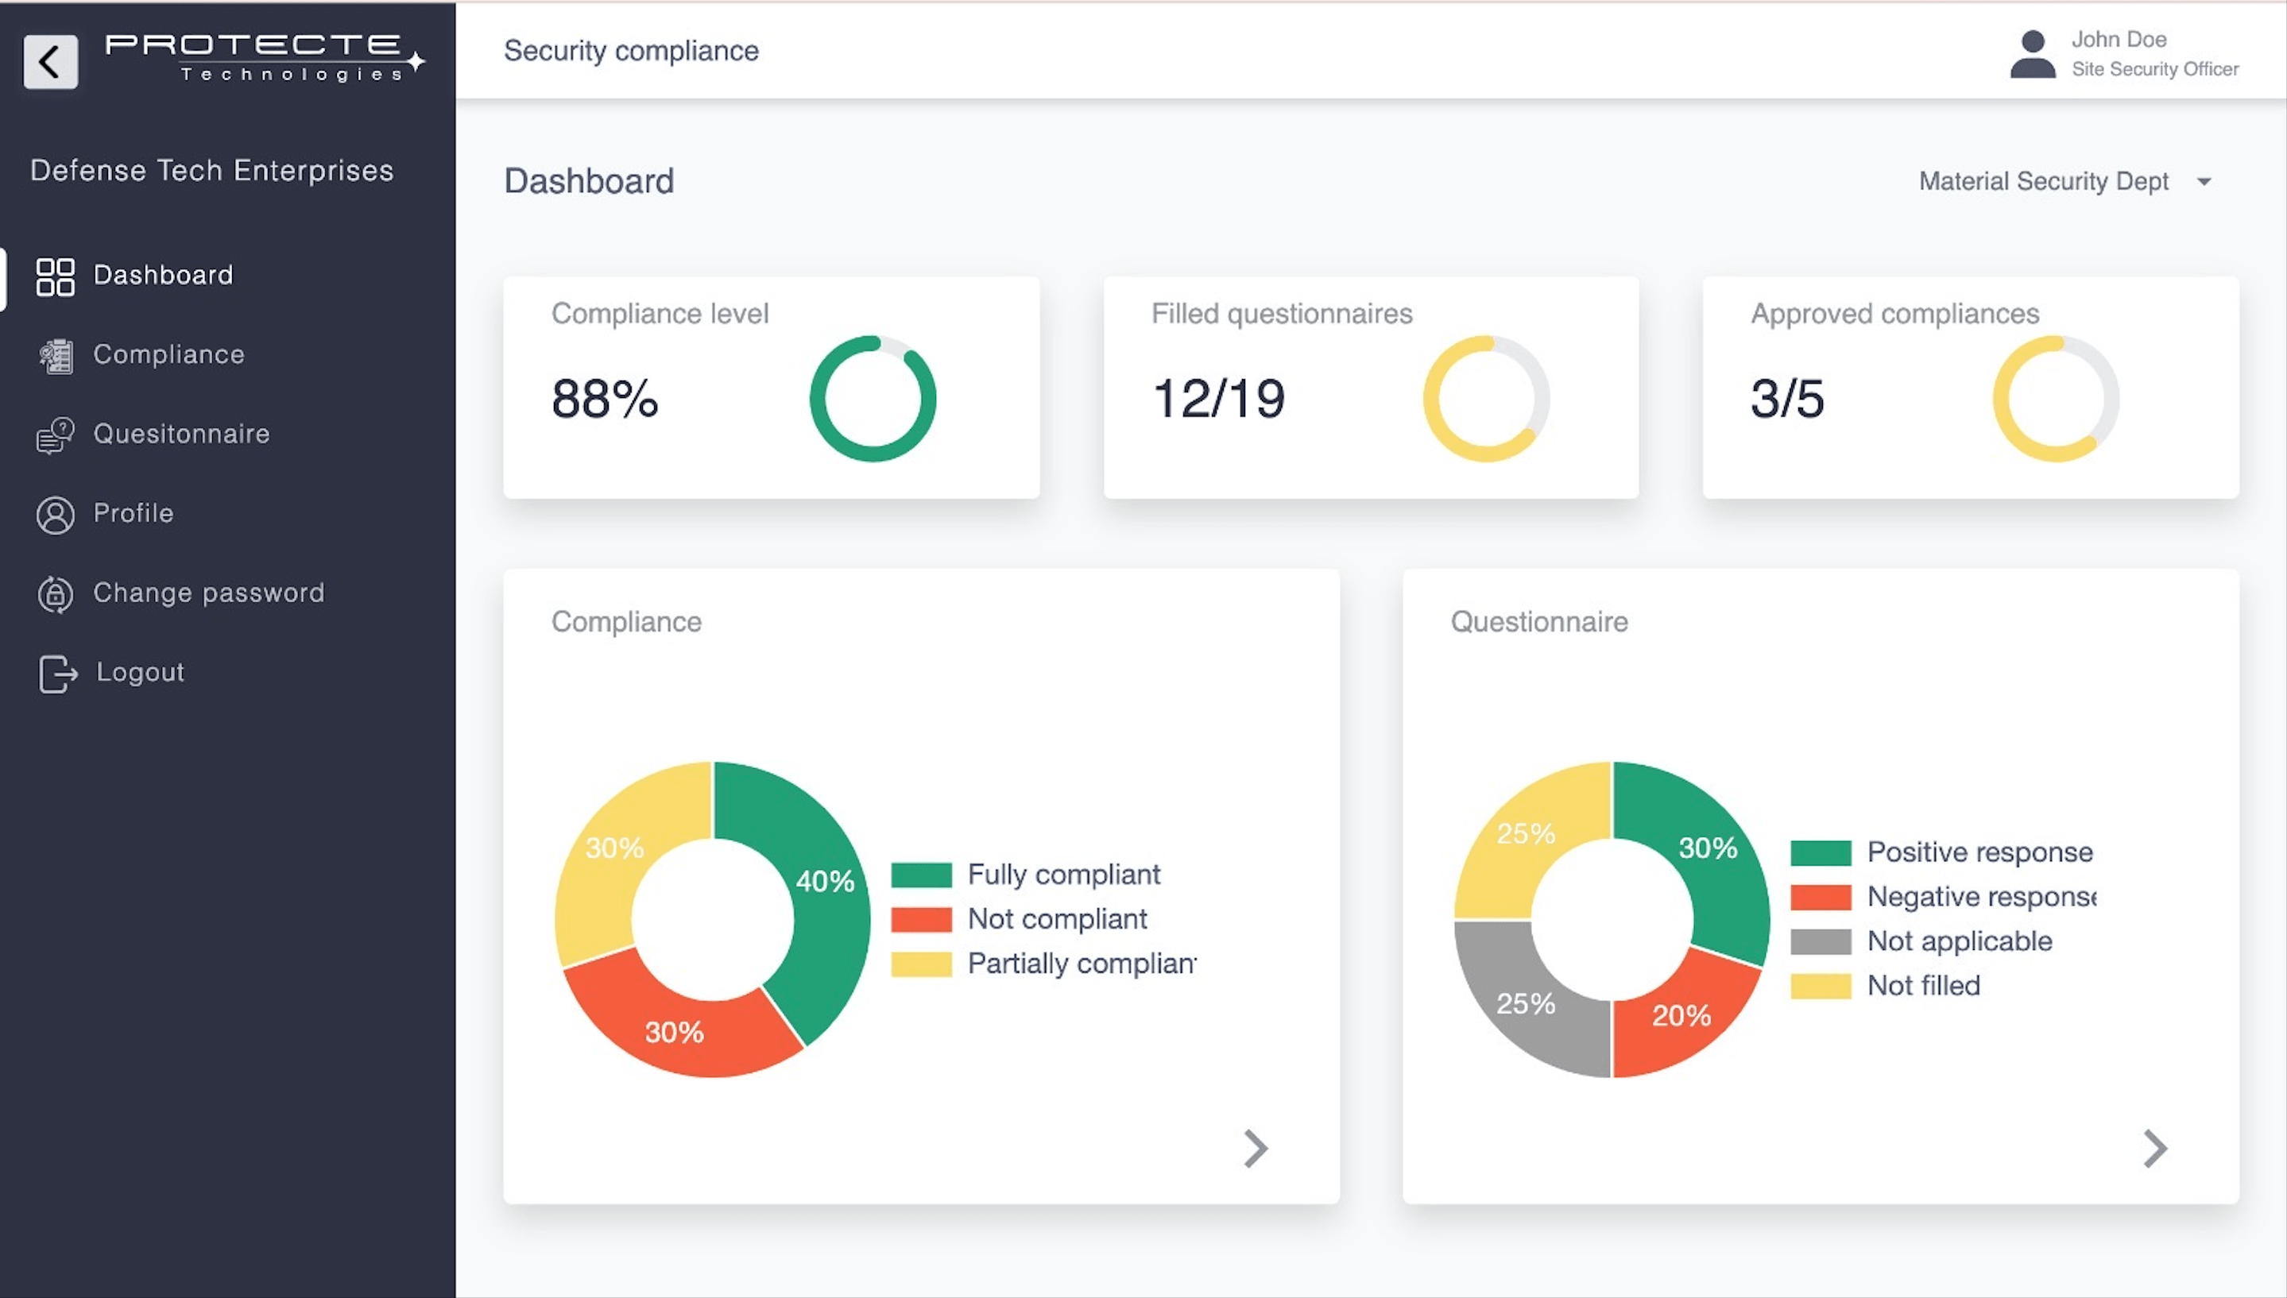
Task: Click the Logout exit icon
Action: coord(57,673)
